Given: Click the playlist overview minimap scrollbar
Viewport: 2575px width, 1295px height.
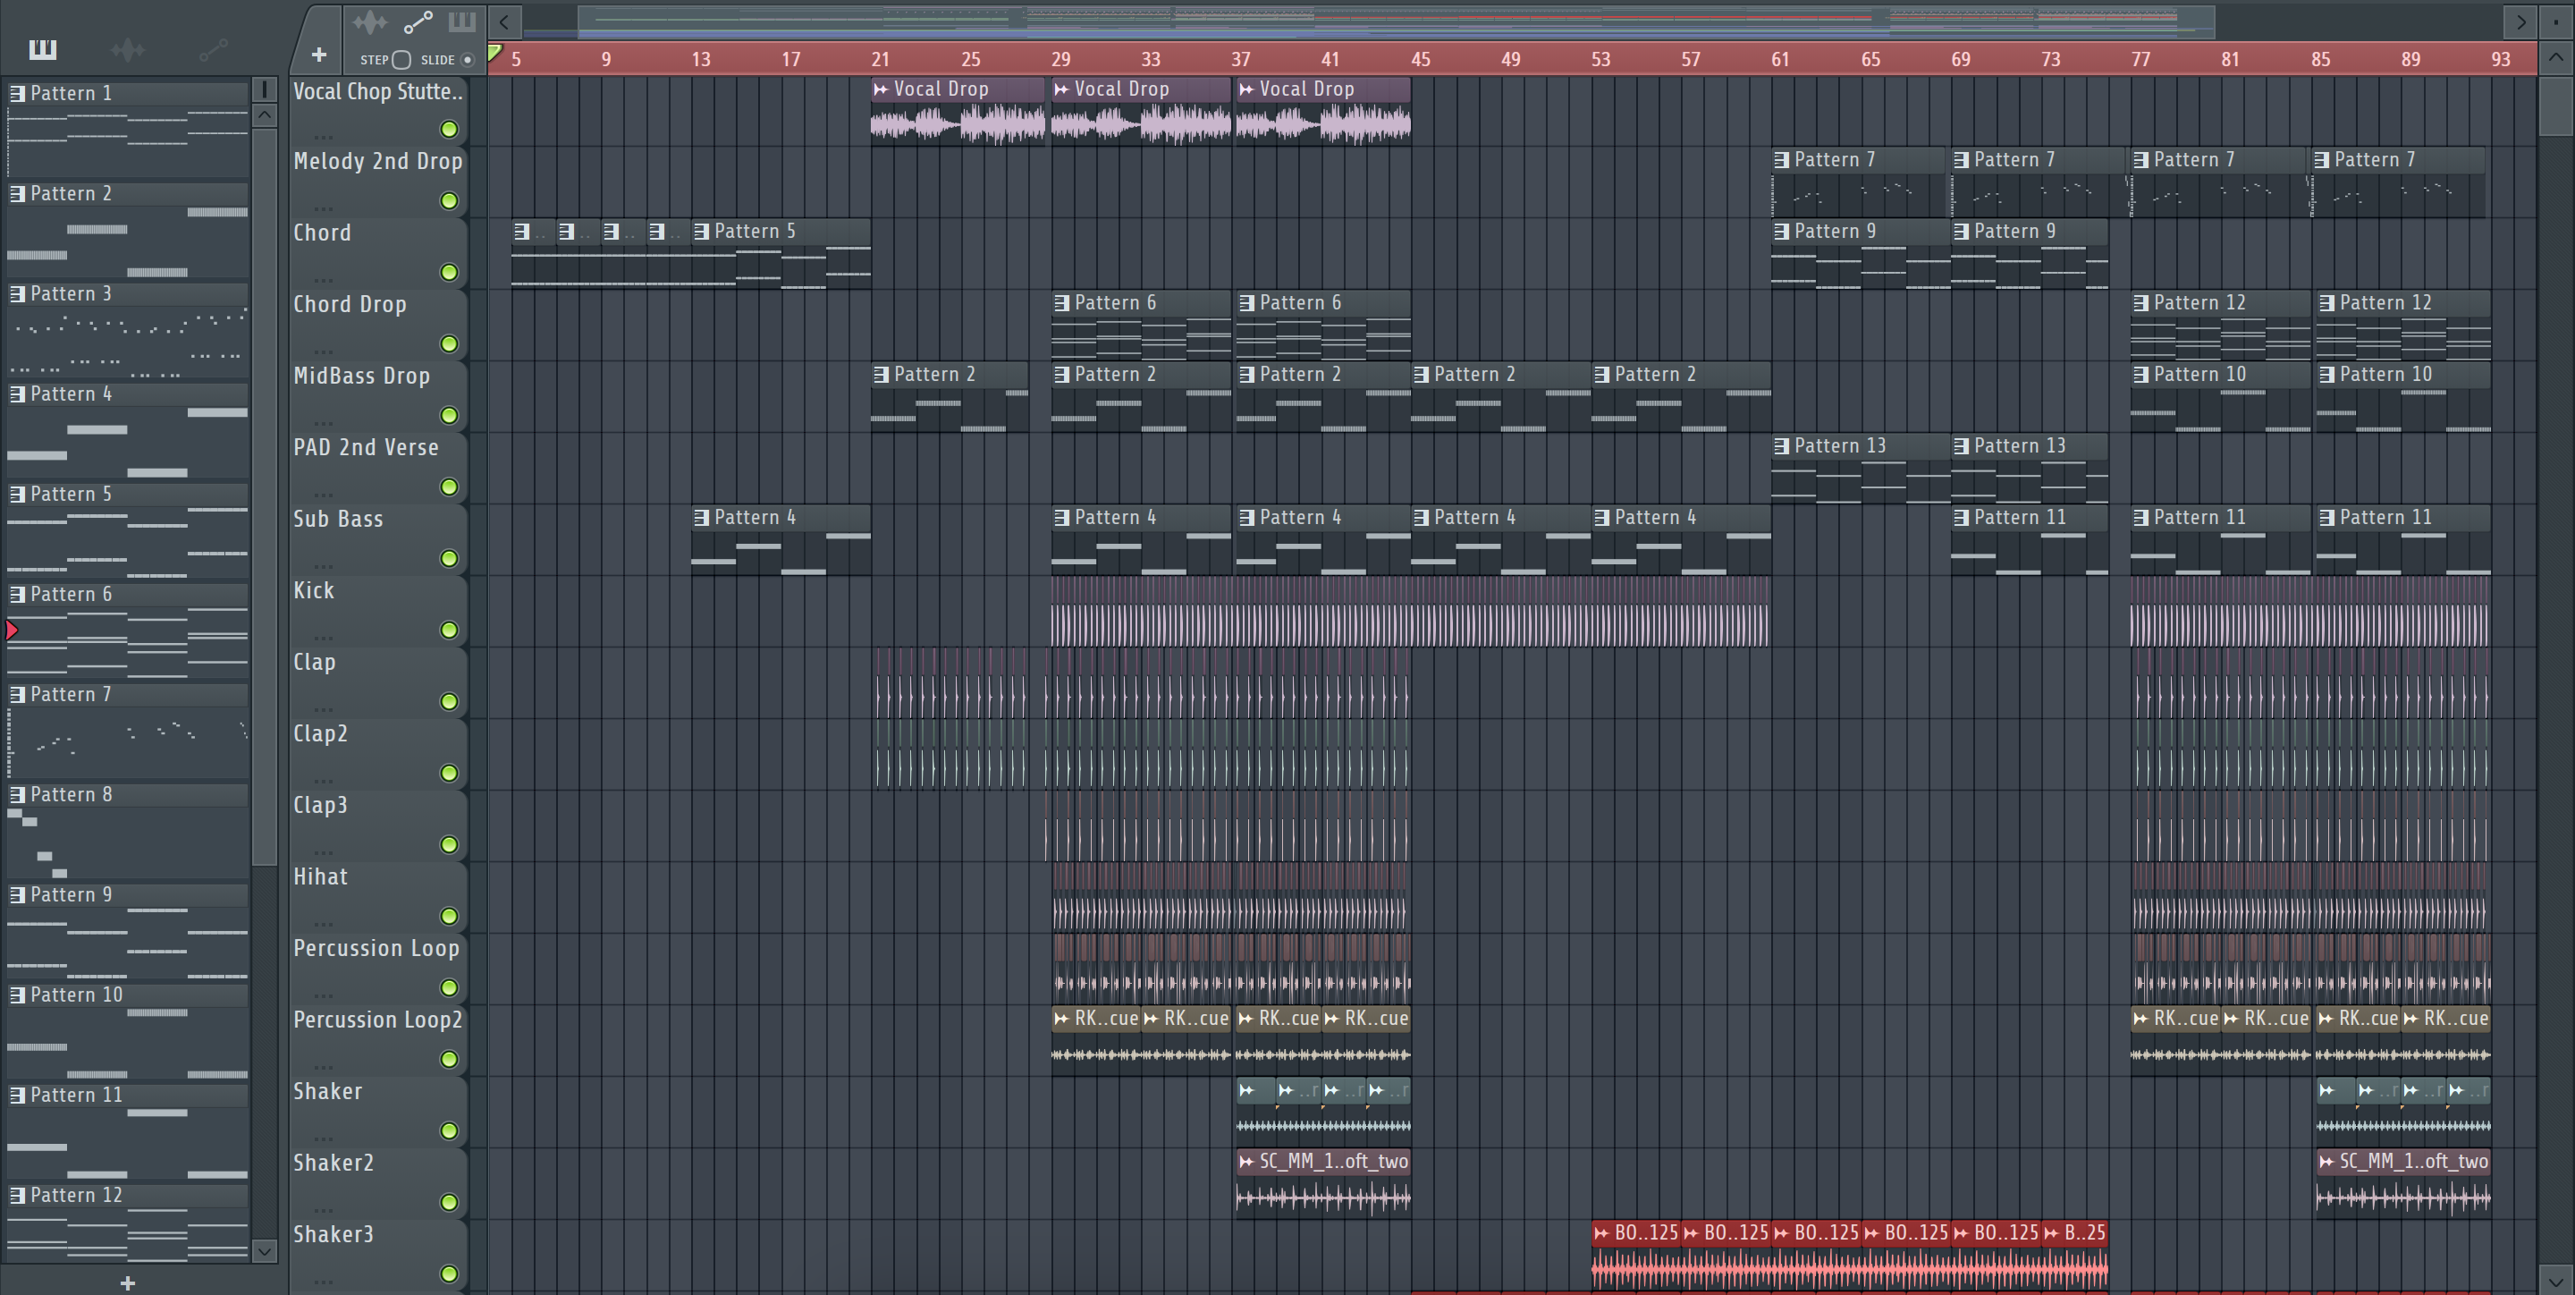Looking at the screenshot, I should (x=1397, y=21).
